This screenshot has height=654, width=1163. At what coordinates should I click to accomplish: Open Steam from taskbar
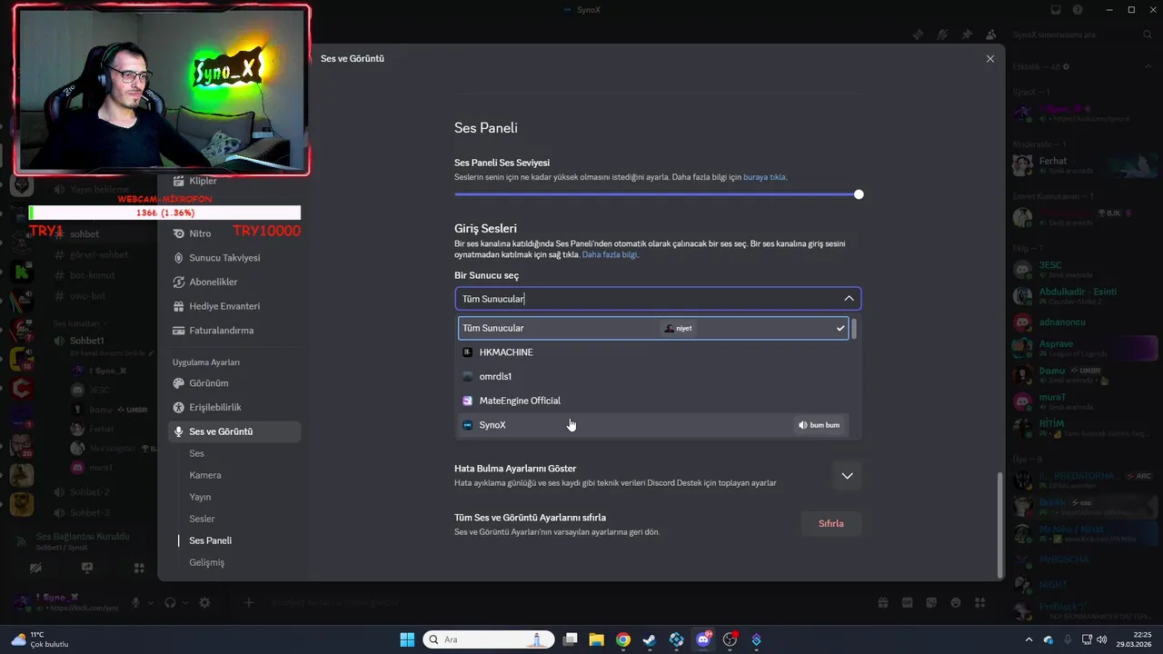tap(650, 639)
